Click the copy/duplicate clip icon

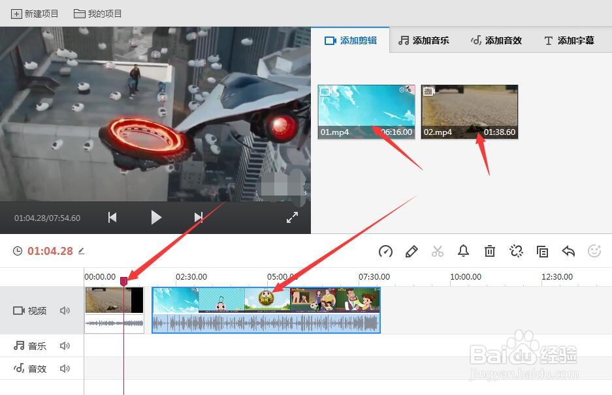(x=542, y=251)
